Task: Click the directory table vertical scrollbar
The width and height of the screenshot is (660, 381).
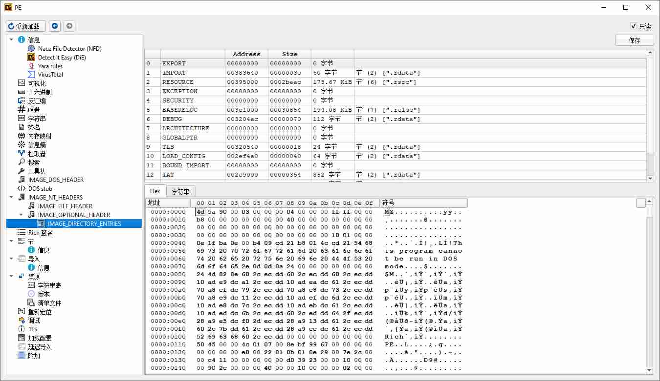Action: (x=650, y=117)
